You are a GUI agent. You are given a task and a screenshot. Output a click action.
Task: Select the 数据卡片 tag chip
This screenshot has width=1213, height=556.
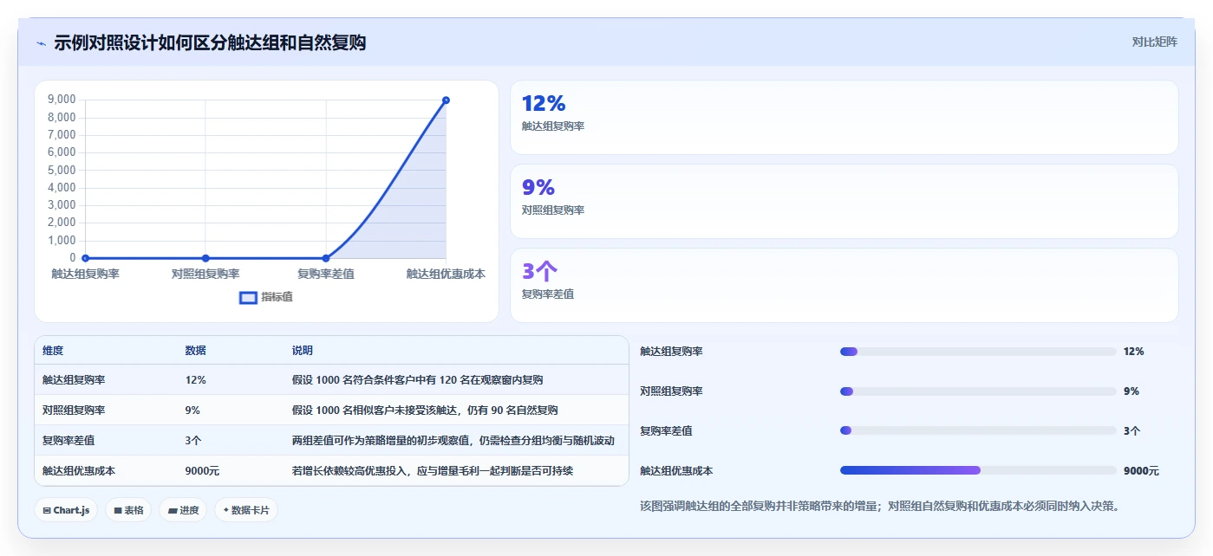pos(246,510)
